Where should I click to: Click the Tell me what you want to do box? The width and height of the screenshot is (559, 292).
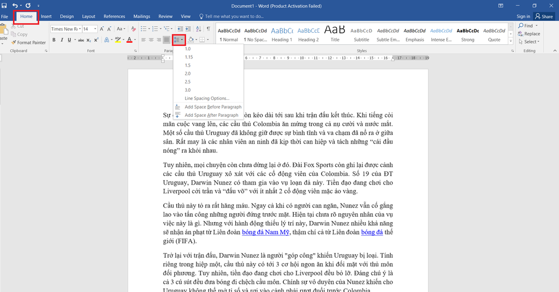[231, 16]
